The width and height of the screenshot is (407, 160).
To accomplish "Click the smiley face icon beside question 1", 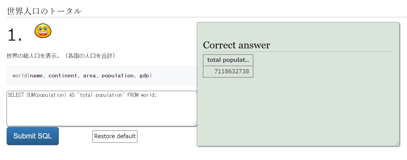I will click(x=43, y=31).
